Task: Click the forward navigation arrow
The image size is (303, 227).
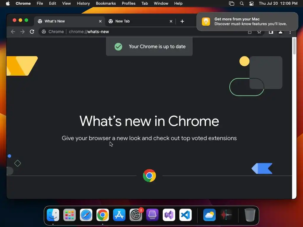Action: [x=22, y=32]
